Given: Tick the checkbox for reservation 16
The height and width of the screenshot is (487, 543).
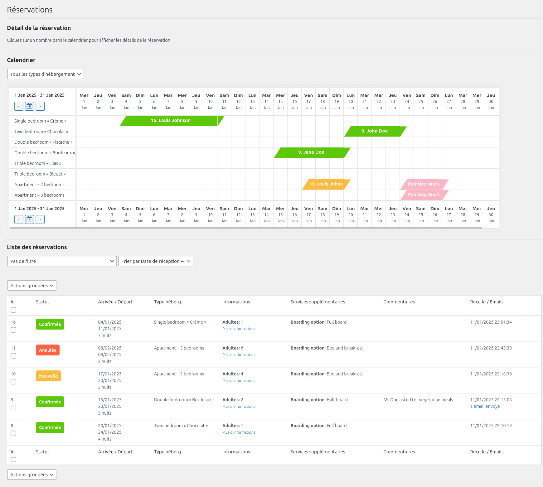Looking at the screenshot, I should click(x=13, y=330).
